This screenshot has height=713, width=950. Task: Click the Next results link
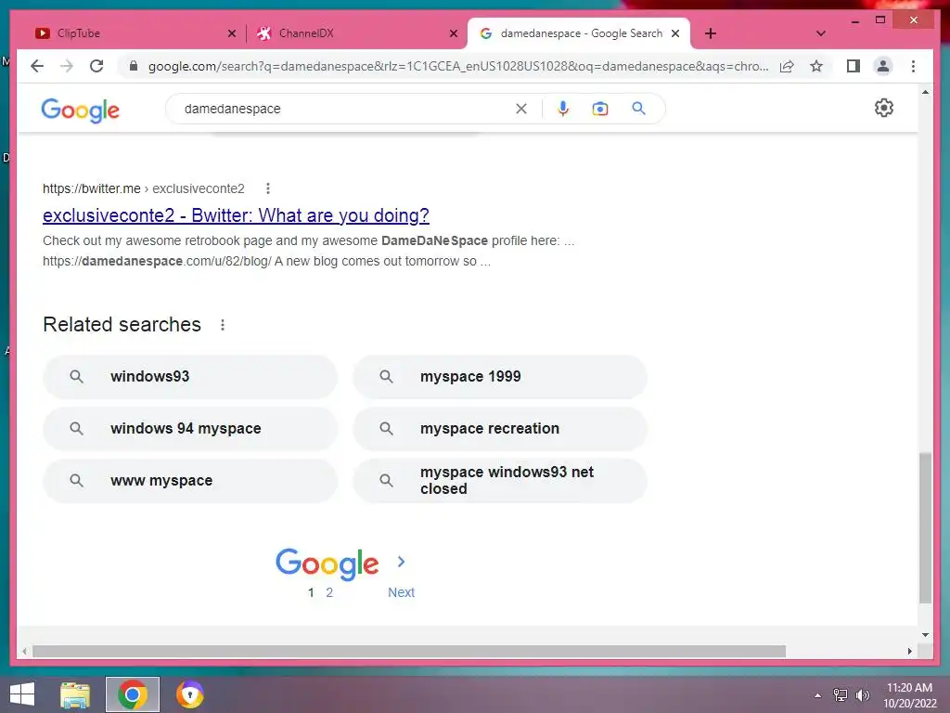click(401, 592)
